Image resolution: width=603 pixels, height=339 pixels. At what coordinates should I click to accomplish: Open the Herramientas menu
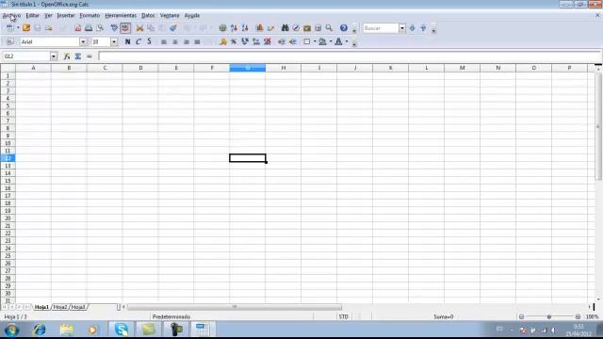click(121, 15)
